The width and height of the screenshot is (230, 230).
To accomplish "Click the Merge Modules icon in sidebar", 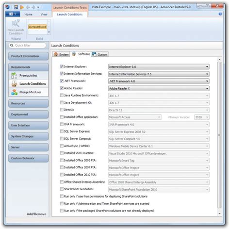I will pyautogui.click(x=15, y=92).
